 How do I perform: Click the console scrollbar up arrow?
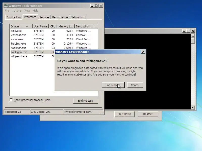pyautogui.click(x=193, y=36)
